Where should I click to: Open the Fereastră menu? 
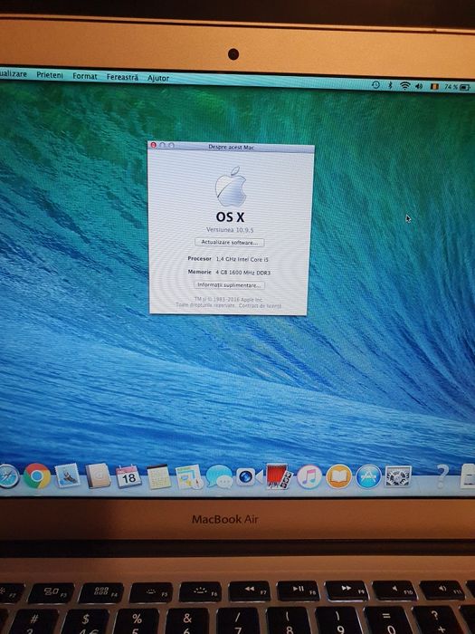(122, 77)
